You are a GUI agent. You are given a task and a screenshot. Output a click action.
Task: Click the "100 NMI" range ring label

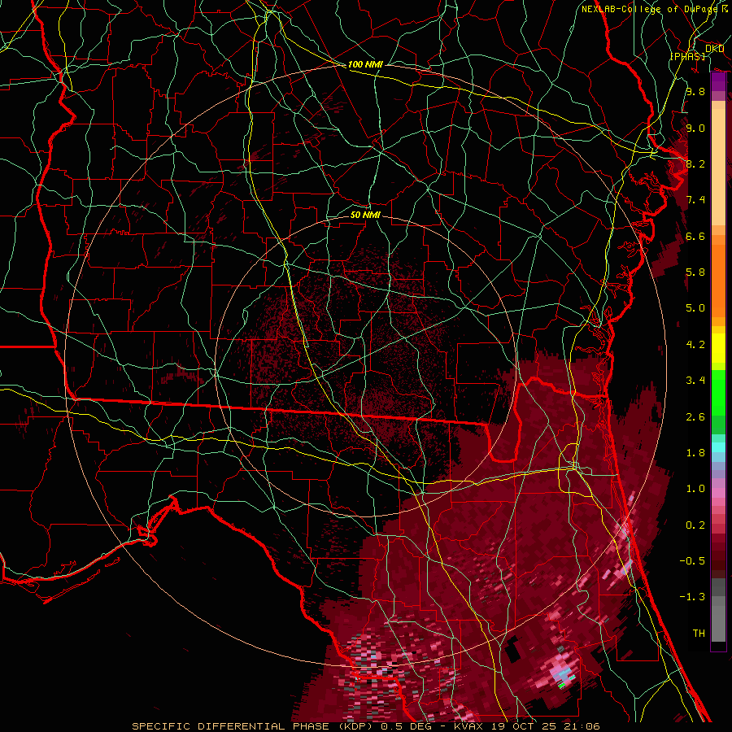[x=365, y=64]
